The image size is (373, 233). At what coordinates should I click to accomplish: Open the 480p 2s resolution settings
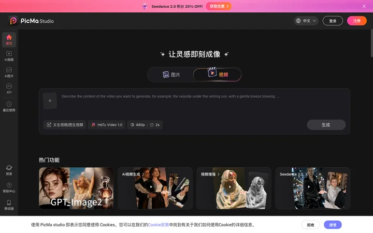point(145,125)
